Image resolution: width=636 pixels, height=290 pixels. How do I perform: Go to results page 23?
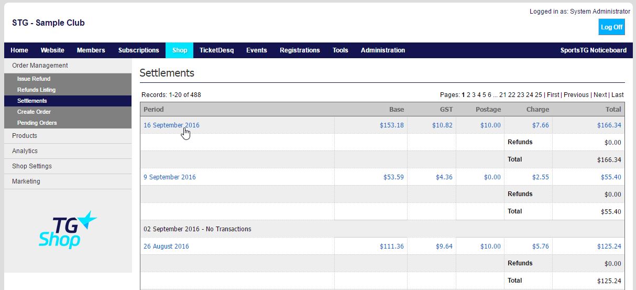521,95
